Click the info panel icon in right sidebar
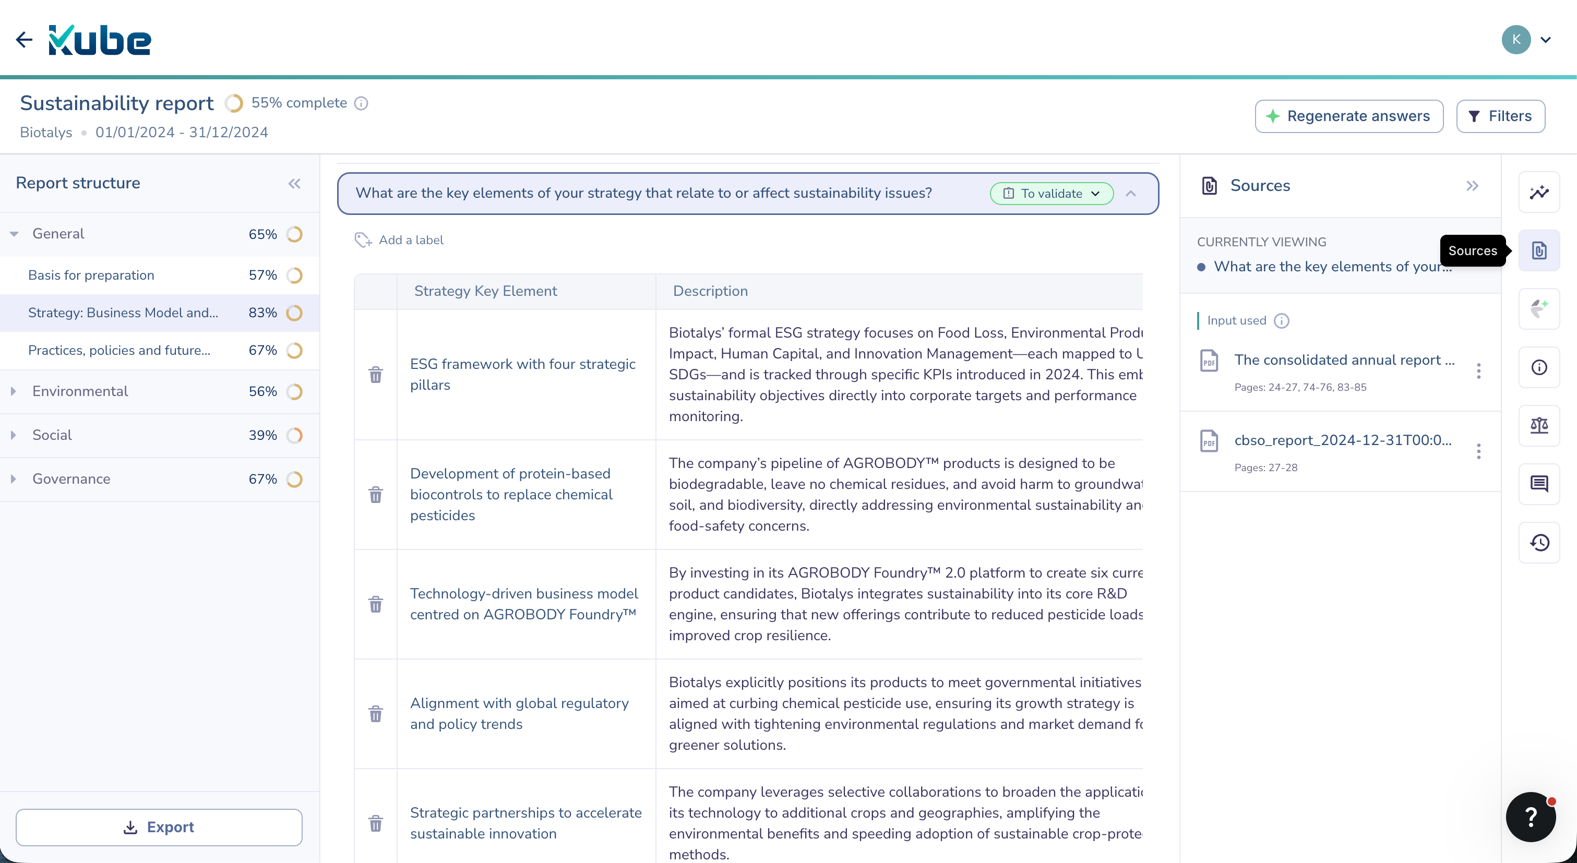1577x863 pixels. [1539, 367]
